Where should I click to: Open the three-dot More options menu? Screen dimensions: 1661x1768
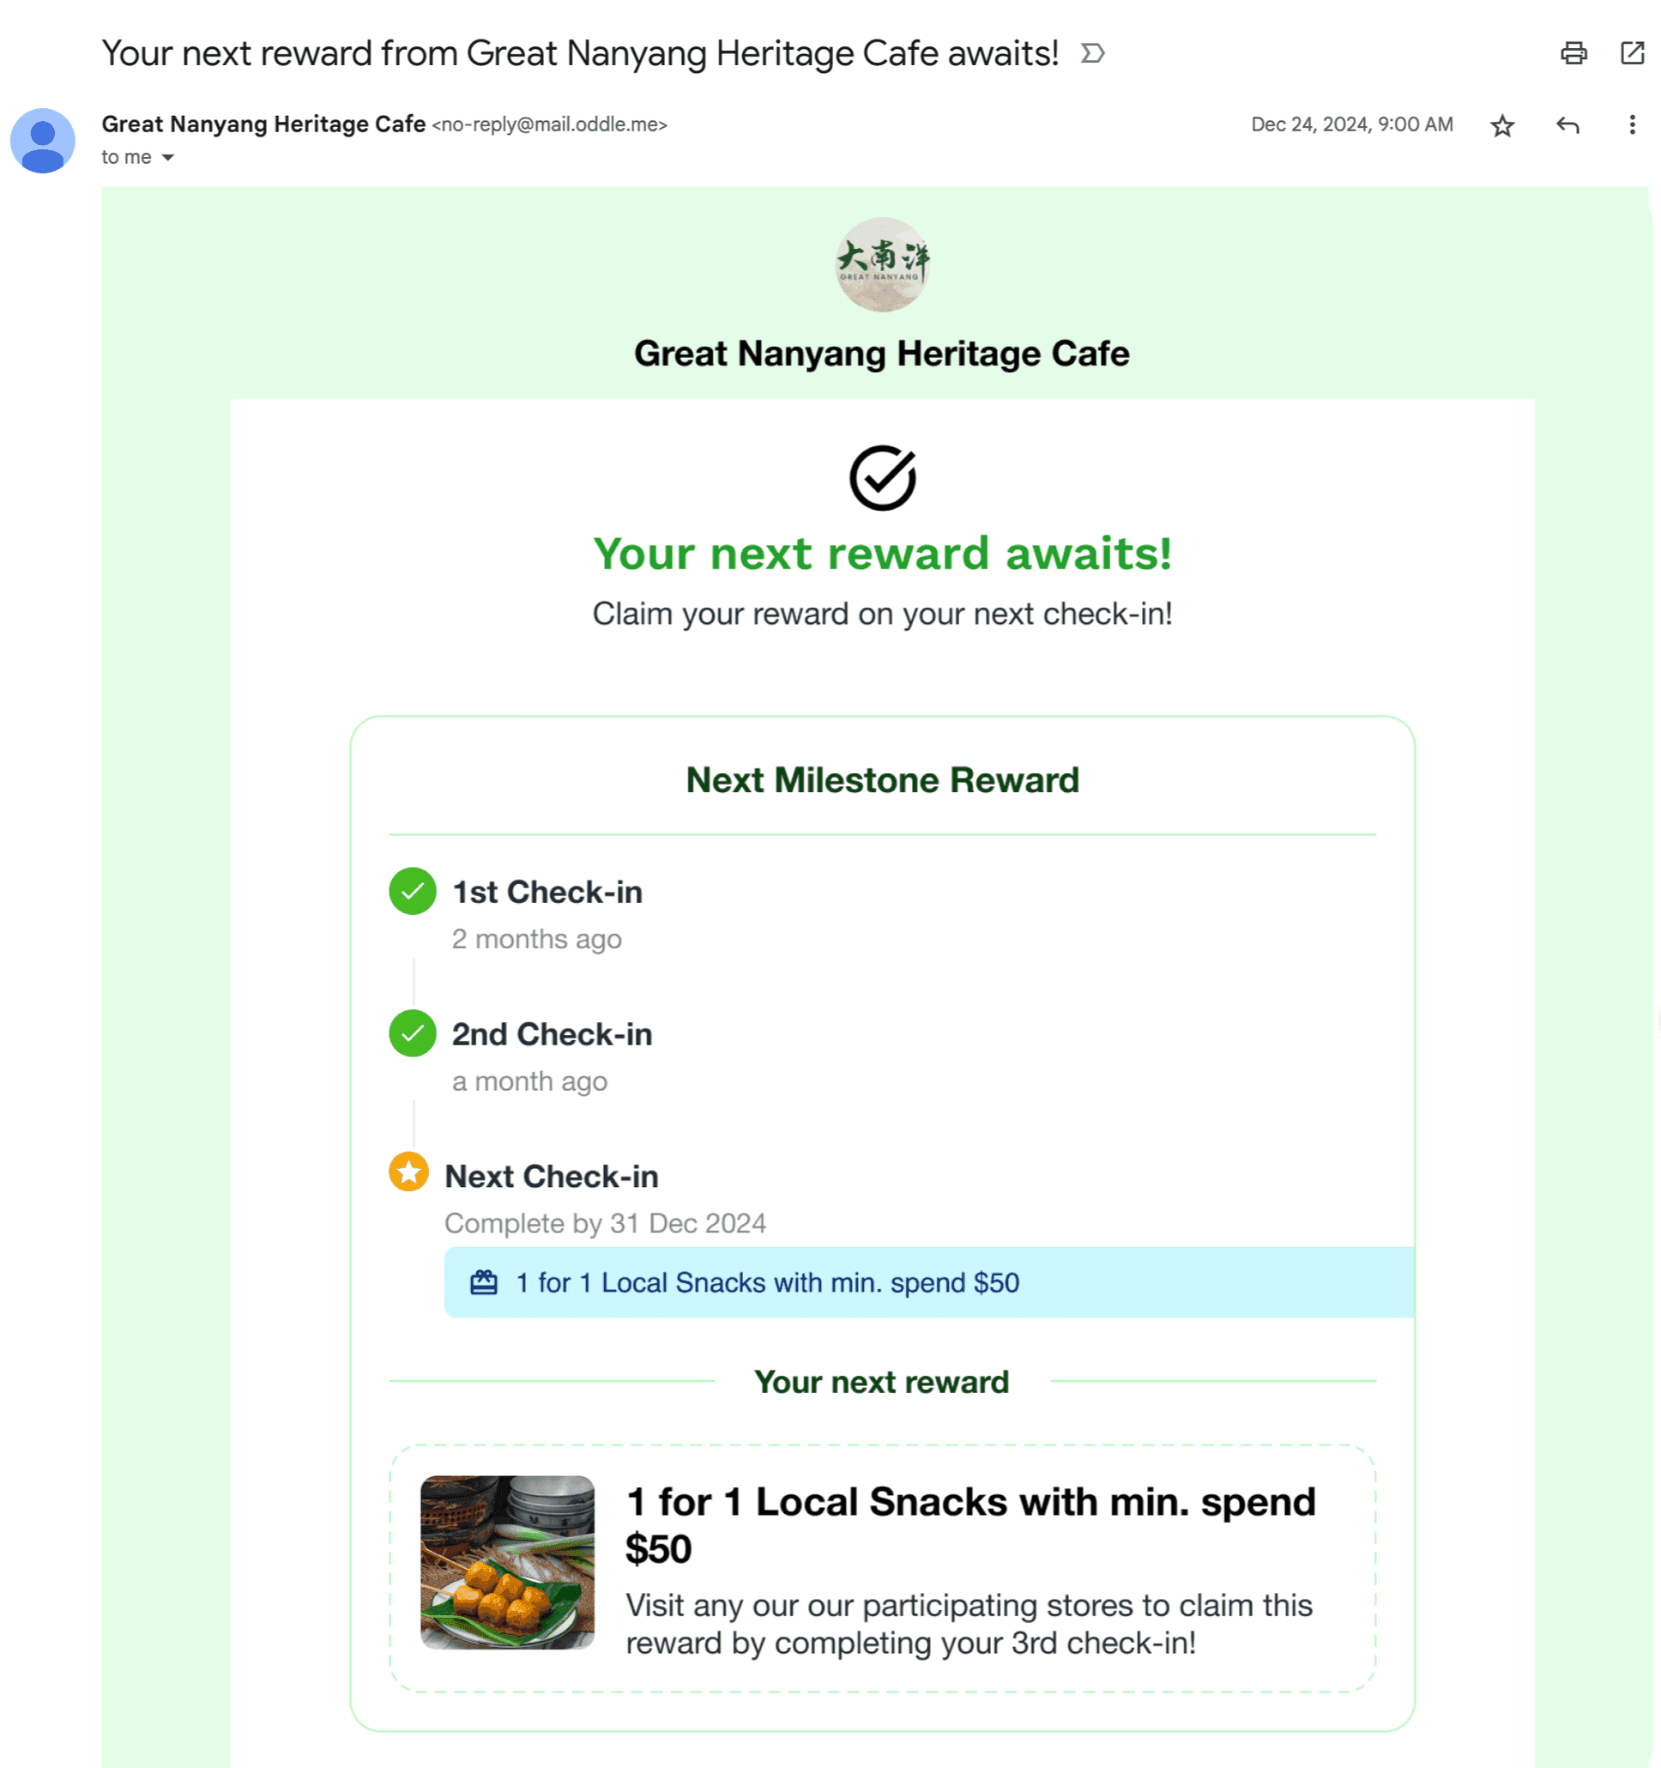(x=1632, y=125)
